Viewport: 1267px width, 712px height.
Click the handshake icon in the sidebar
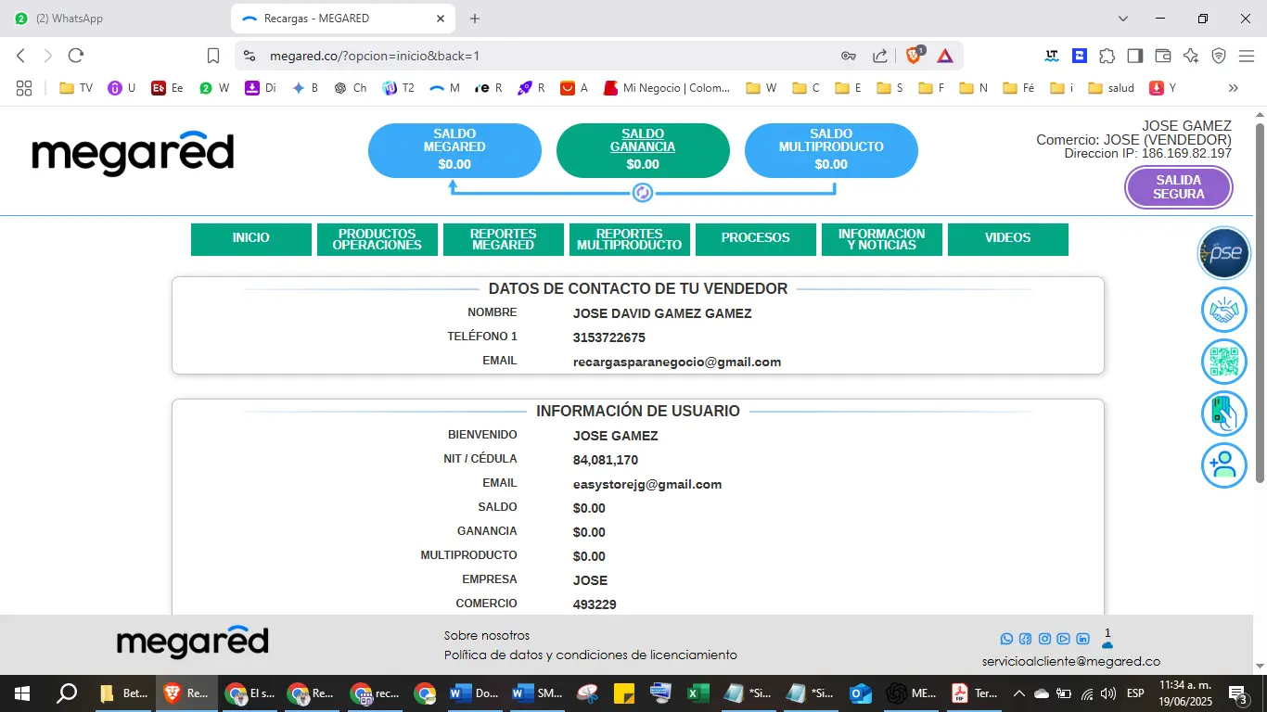pos(1224,311)
